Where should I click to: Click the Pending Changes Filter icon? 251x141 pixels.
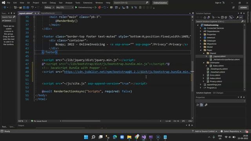[213, 17]
